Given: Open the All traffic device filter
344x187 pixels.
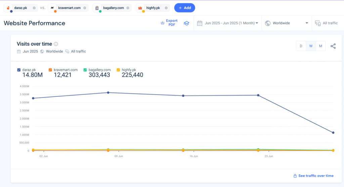Looking at the screenshot, I should click(326, 23).
